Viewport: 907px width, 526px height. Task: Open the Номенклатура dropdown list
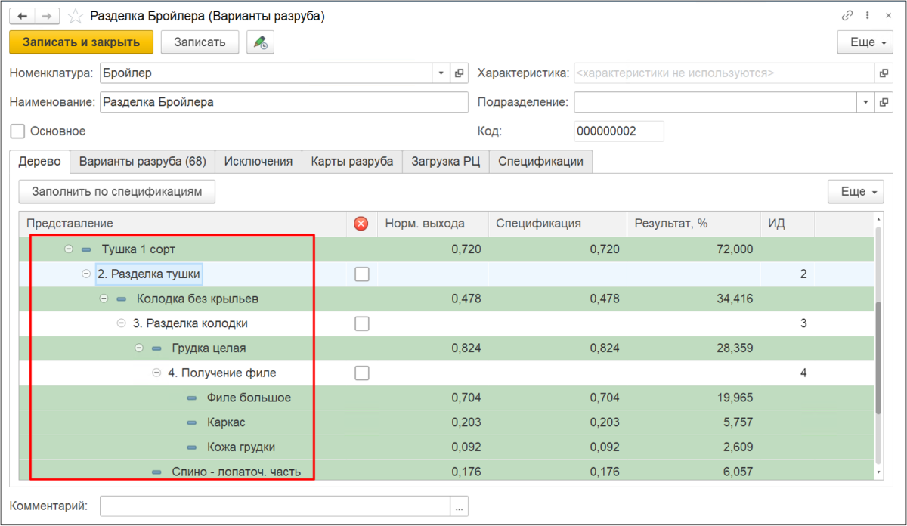[x=441, y=73]
